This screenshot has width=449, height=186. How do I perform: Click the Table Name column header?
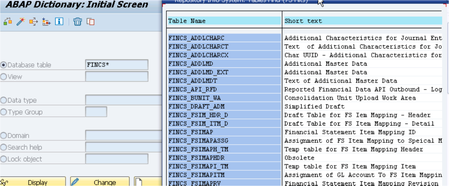coord(224,21)
